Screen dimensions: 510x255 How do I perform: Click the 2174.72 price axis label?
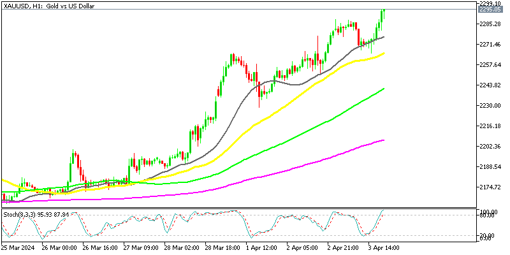coord(491,187)
